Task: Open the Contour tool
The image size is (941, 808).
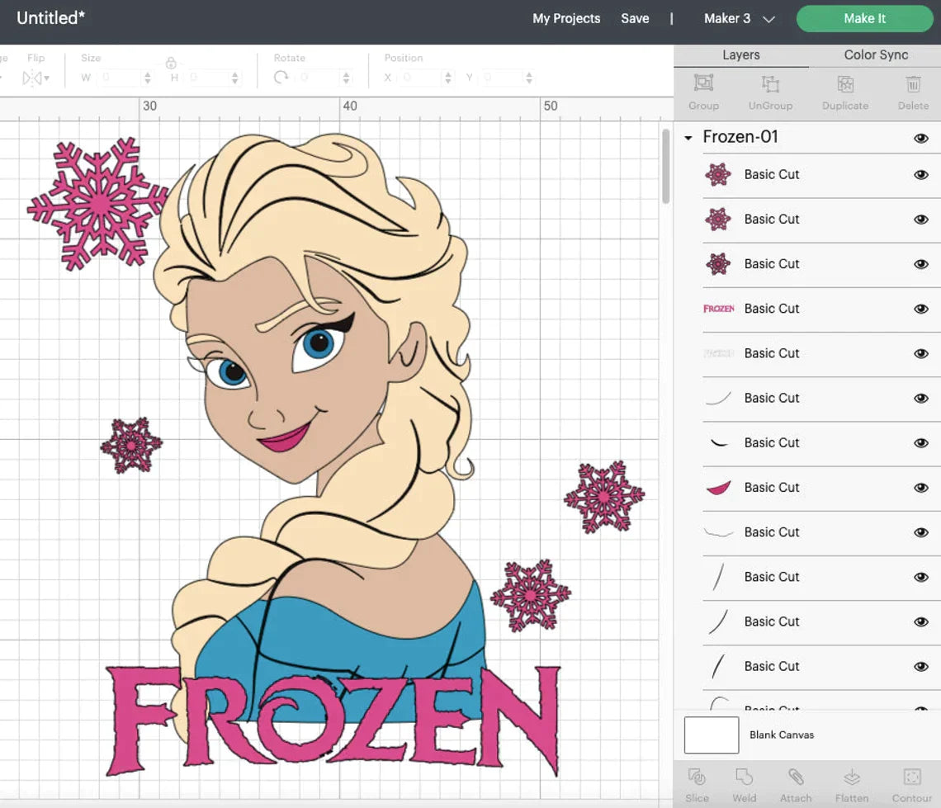Action: coord(911,778)
